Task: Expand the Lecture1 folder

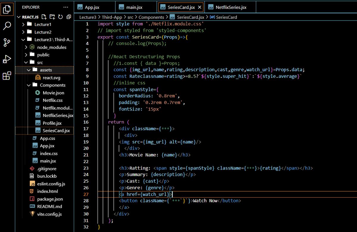Action: pyautogui.click(x=43, y=24)
